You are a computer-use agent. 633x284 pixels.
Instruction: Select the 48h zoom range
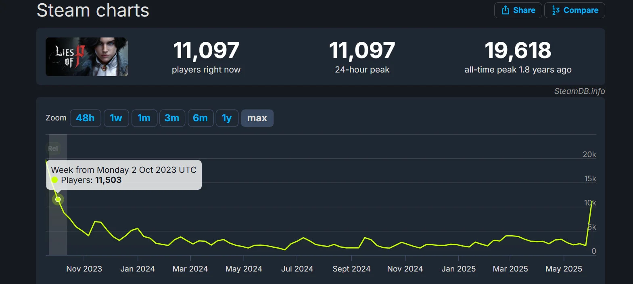pyautogui.click(x=86, y=118)
